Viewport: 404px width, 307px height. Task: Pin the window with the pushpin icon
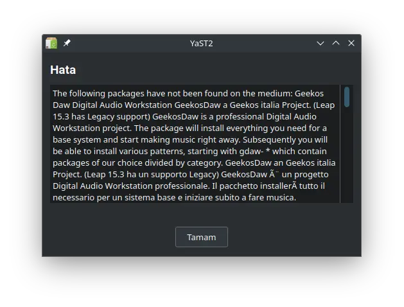click(67, 43)
